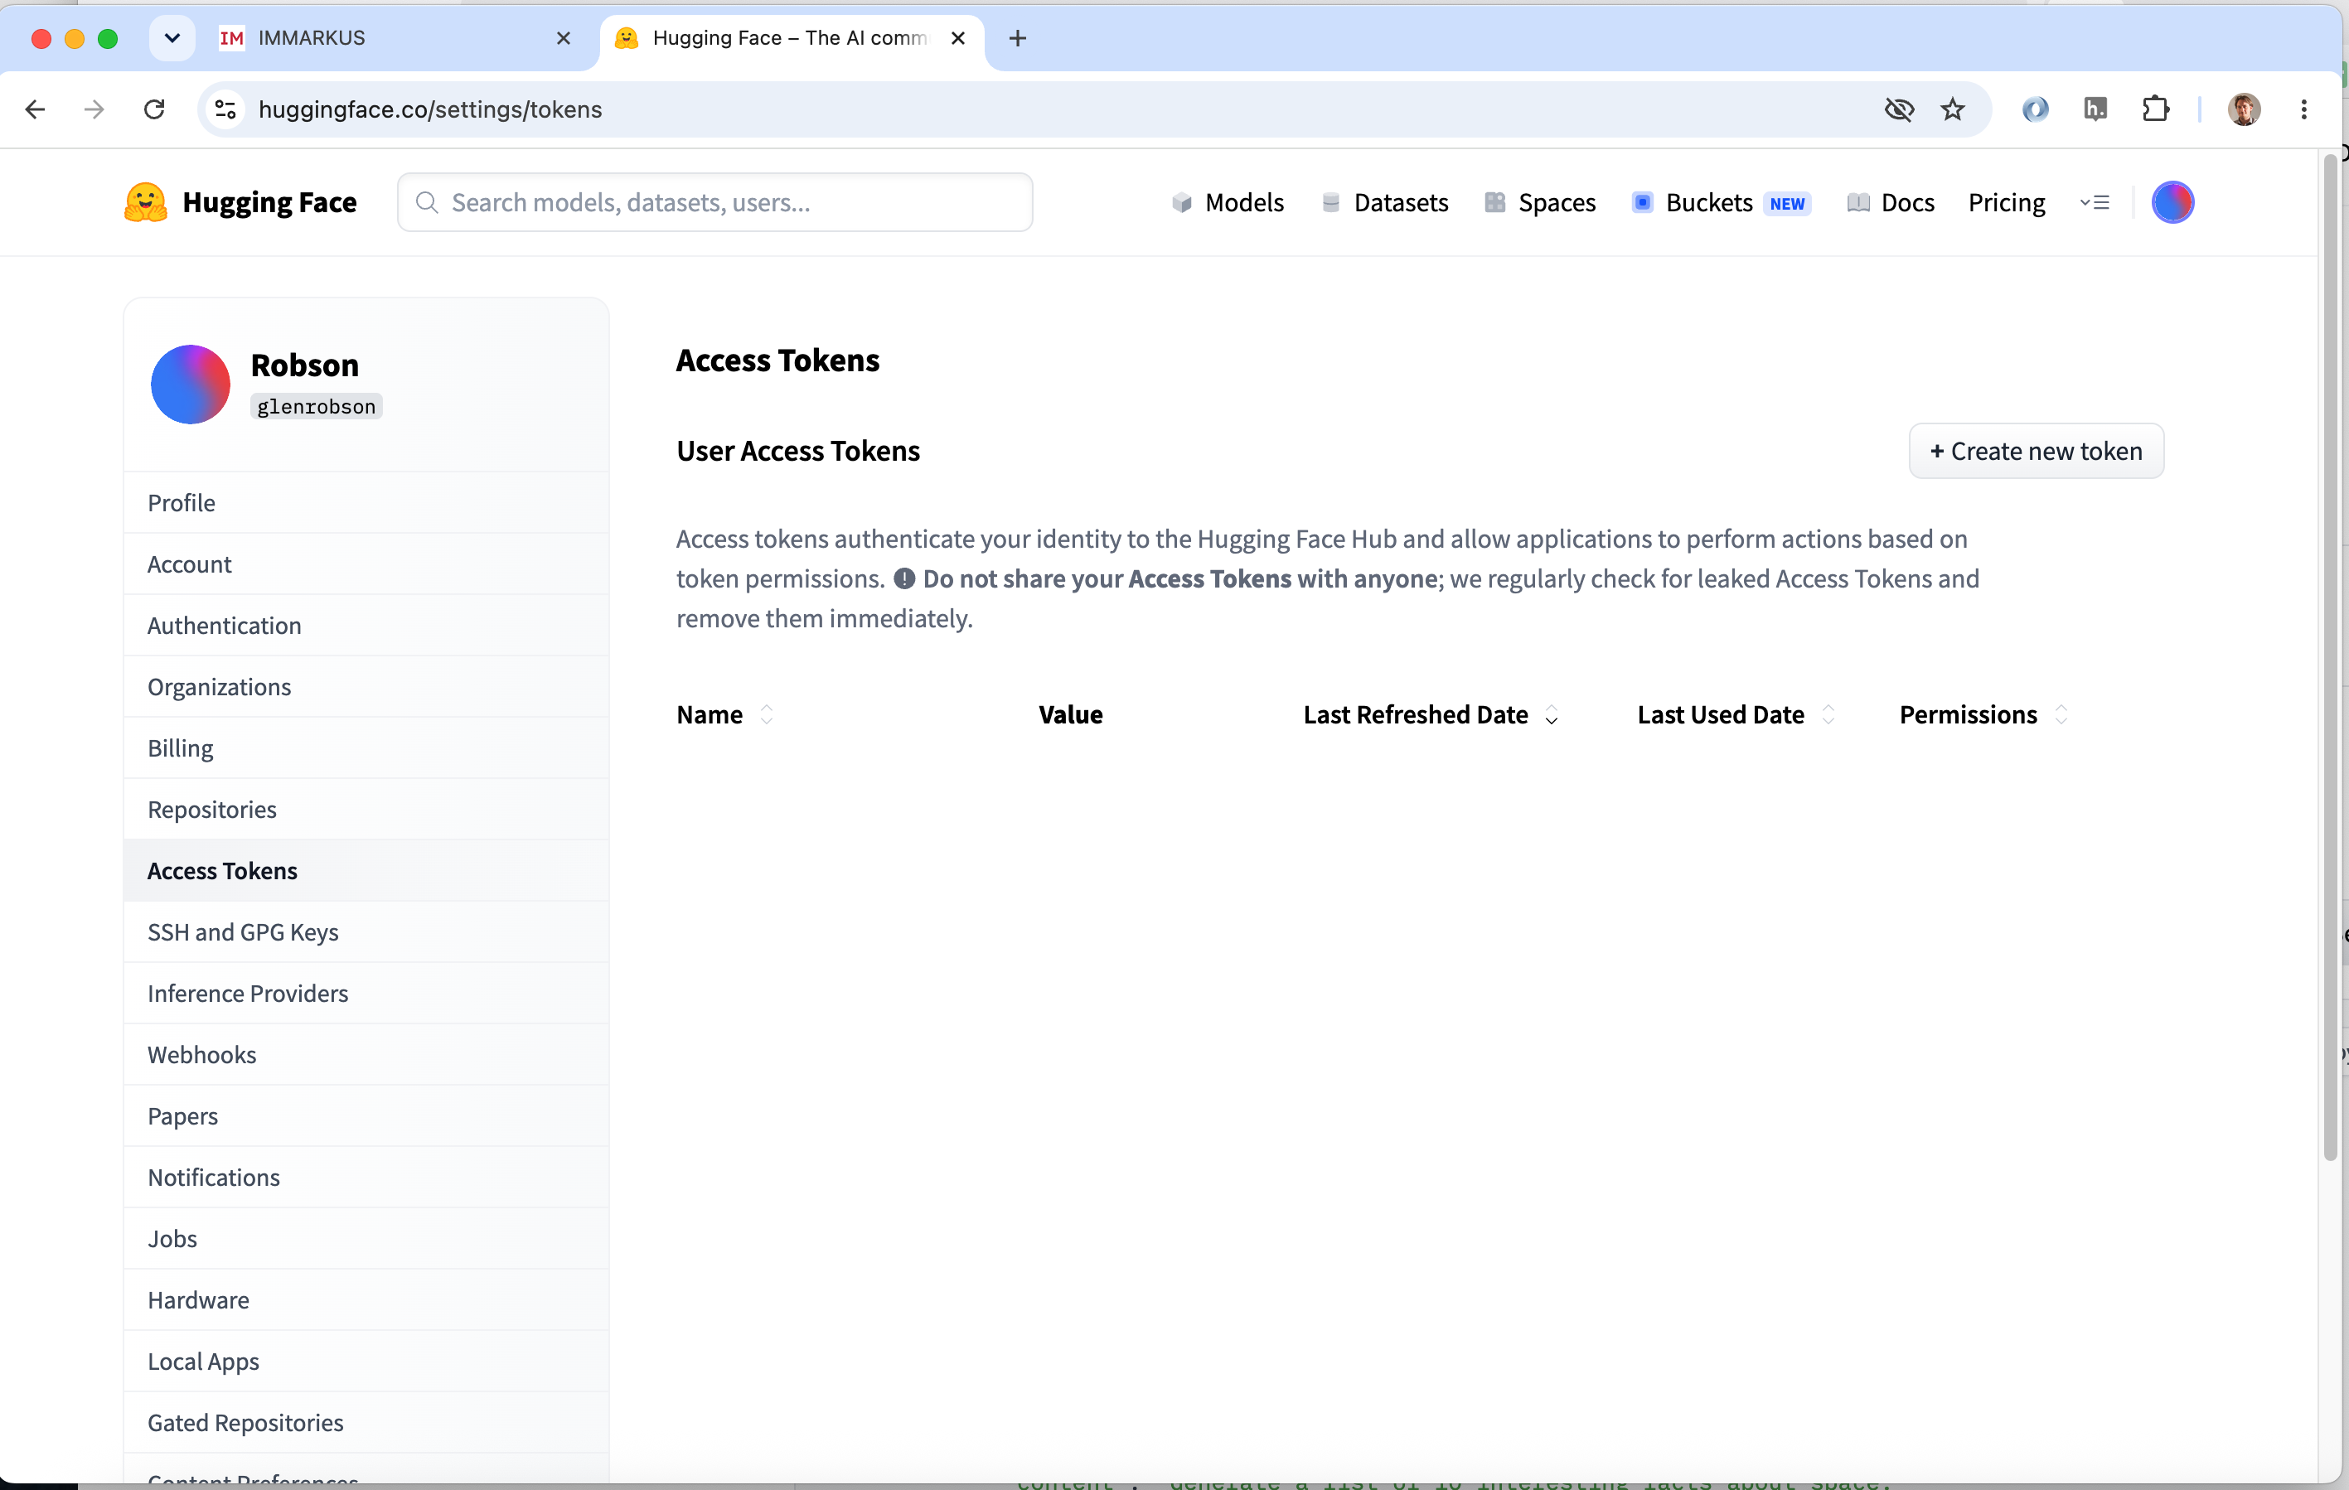Bookmark this page with the star icon

click(x=1953, y=109)
